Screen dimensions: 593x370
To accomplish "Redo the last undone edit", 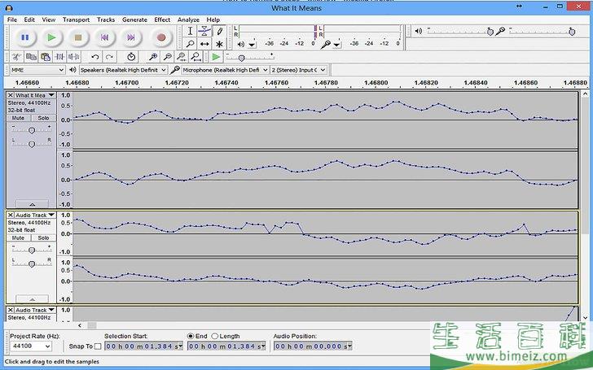I will 109,57.
